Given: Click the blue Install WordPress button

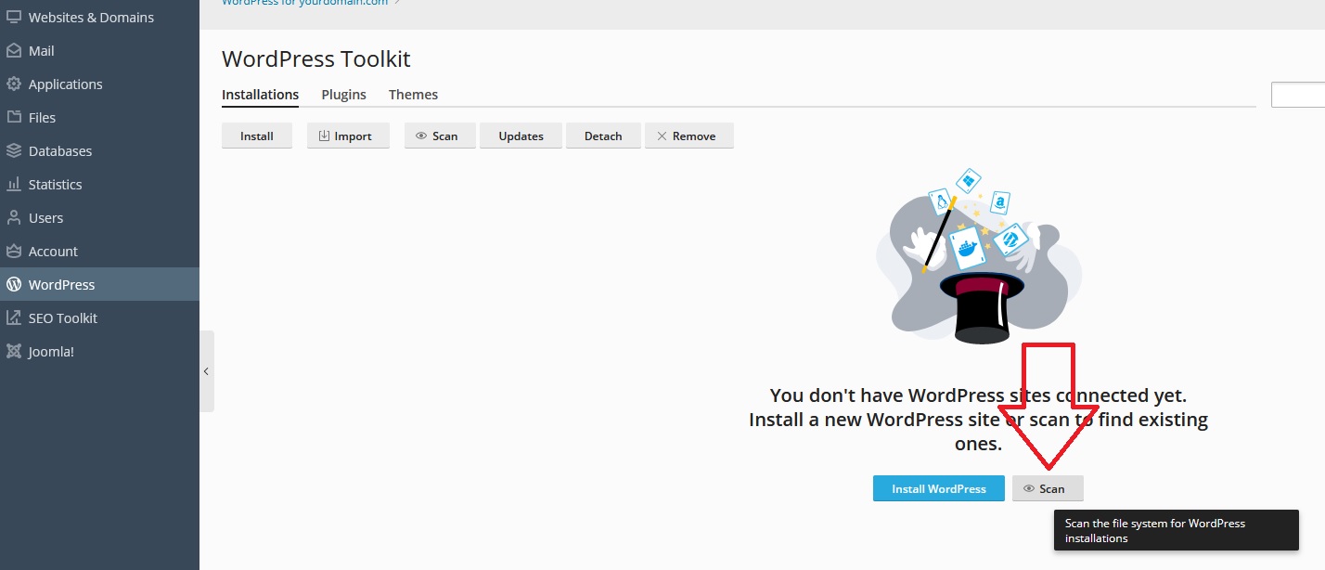Looking at the screenshot, I should coord(938,489).
